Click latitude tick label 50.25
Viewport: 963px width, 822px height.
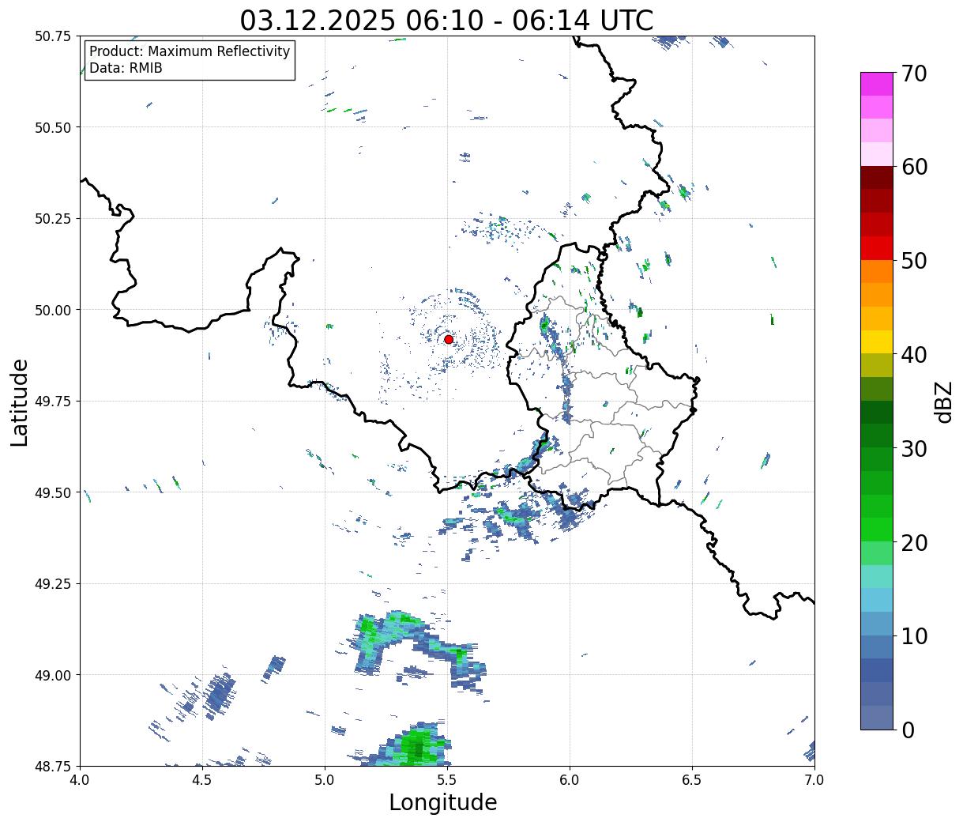click(x=53, y=219)
